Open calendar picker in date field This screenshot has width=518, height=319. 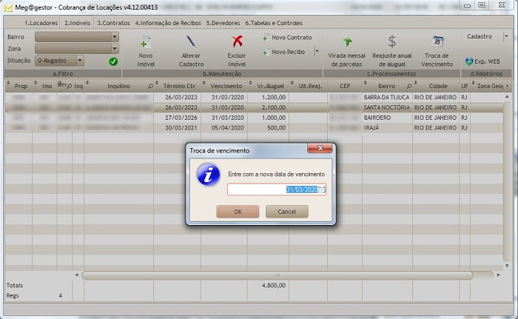pyautogui.click(x=322, y=189)
